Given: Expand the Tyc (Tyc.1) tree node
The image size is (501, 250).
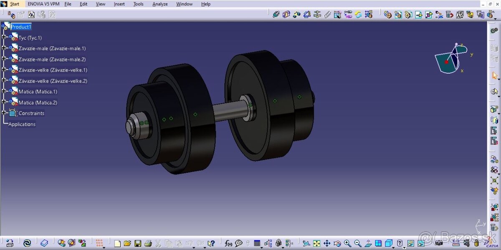Looking at the screenshot, I should [x=4, y=37].
